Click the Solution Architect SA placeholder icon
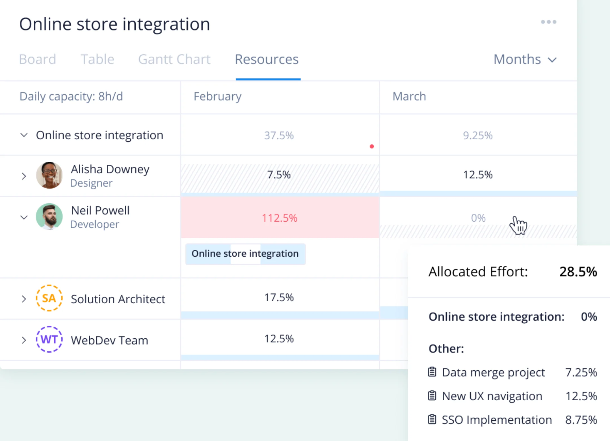The image size is (610, 441). (x=49, y=298)
